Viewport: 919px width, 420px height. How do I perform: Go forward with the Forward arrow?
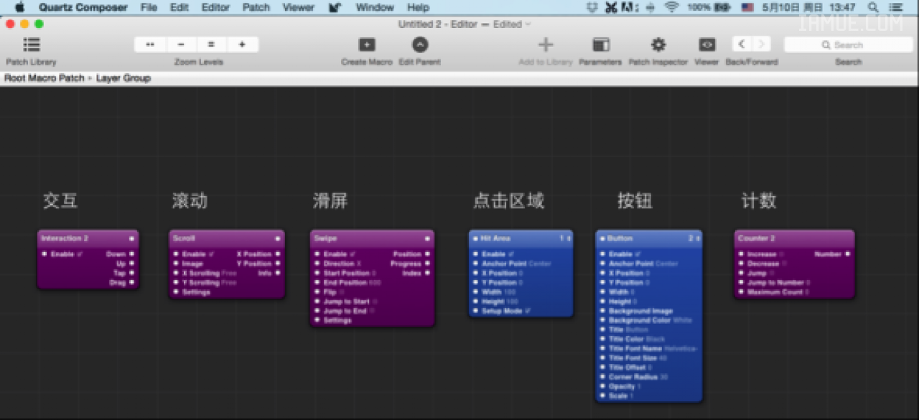761,45
